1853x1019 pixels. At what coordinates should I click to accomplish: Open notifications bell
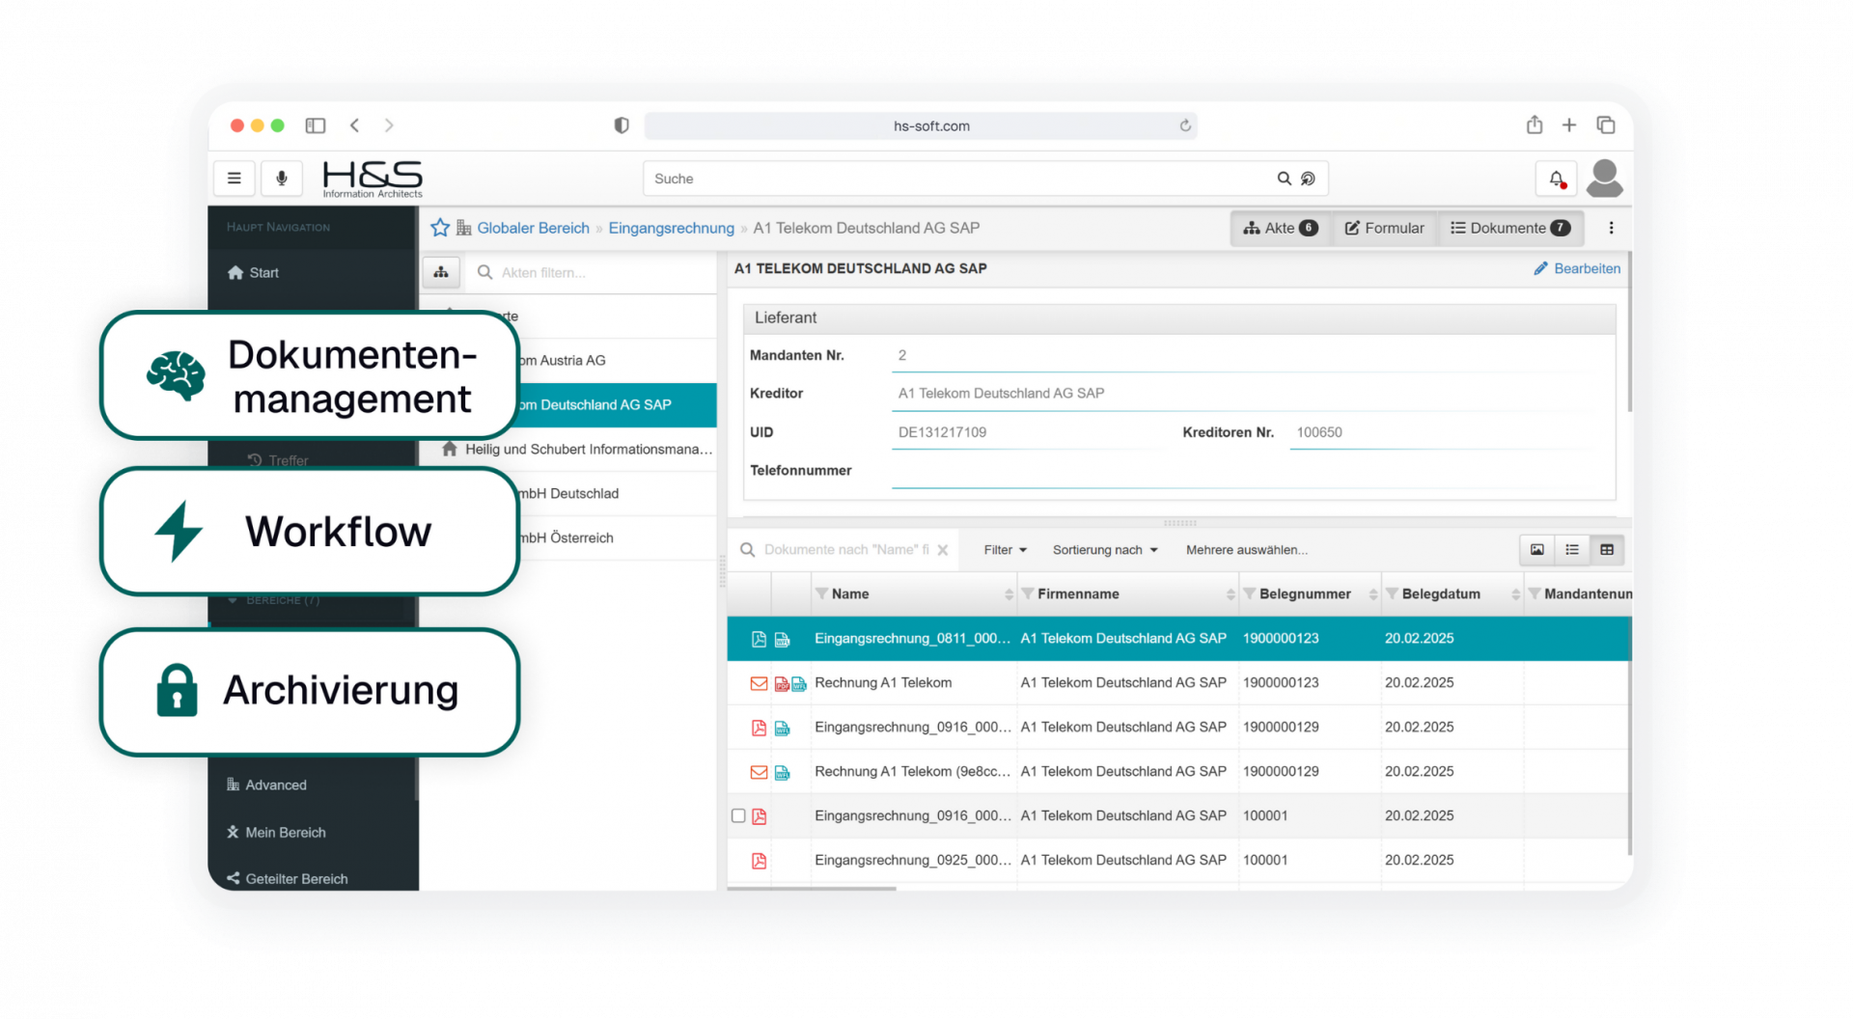click(1556, 179)
